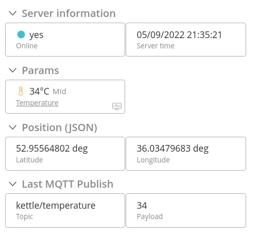
Task: Click the Latitude value 52.95564802 deg
Action: coord(52,149)
